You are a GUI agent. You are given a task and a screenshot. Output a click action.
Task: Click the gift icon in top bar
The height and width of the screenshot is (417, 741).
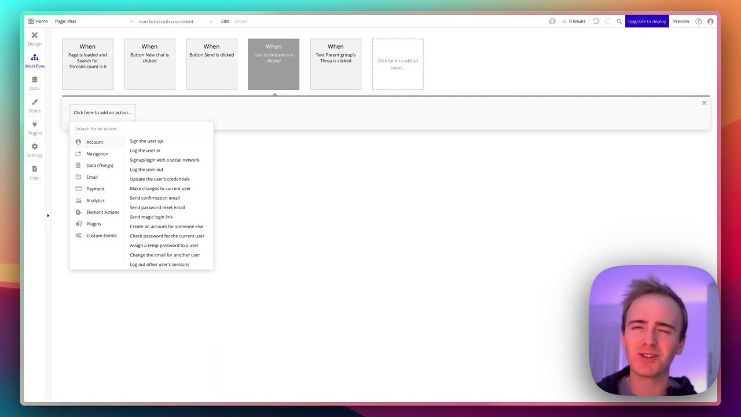(552, 21)
